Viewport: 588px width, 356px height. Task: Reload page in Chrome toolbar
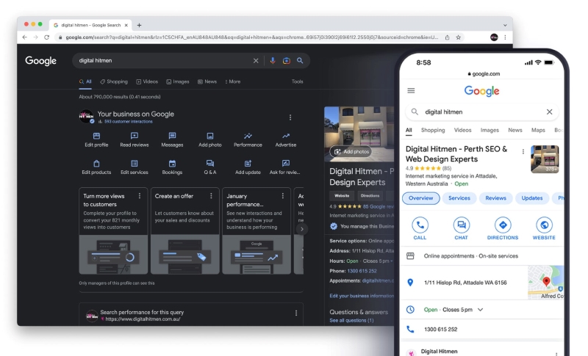coord(46,37)
